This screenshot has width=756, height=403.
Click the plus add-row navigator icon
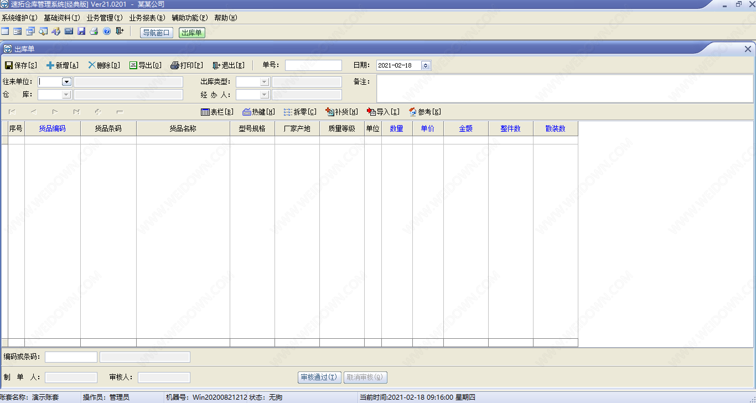98,112
